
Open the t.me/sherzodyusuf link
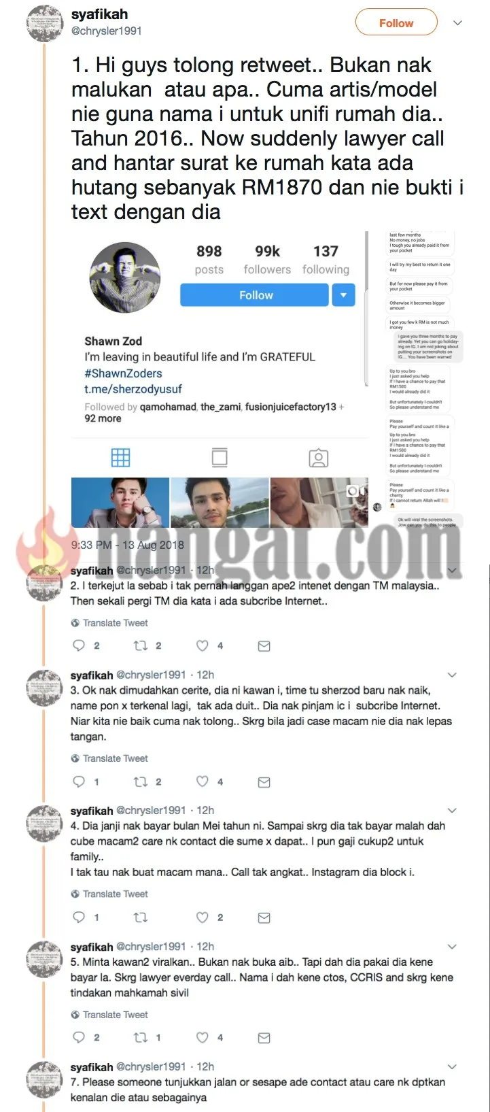(x=133, y=389)
